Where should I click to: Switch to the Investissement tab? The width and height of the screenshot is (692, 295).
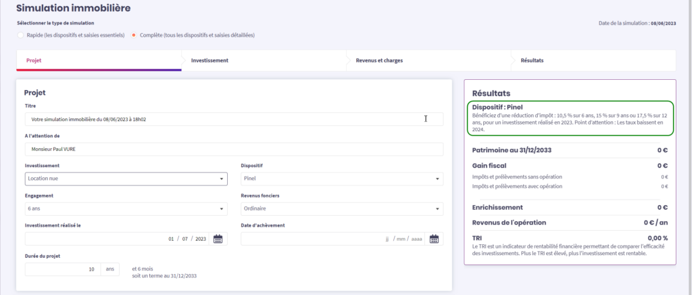coord(209,60)
